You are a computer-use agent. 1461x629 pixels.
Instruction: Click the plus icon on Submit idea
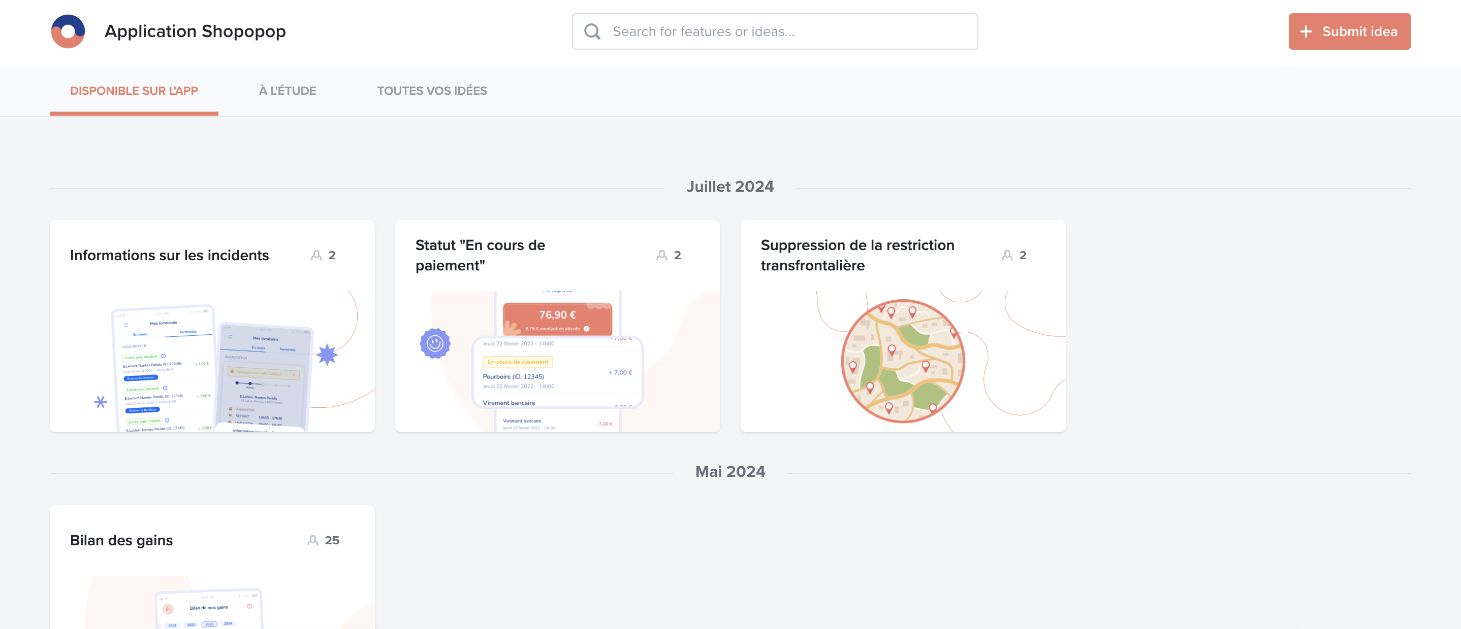[x=1306, y=32]
